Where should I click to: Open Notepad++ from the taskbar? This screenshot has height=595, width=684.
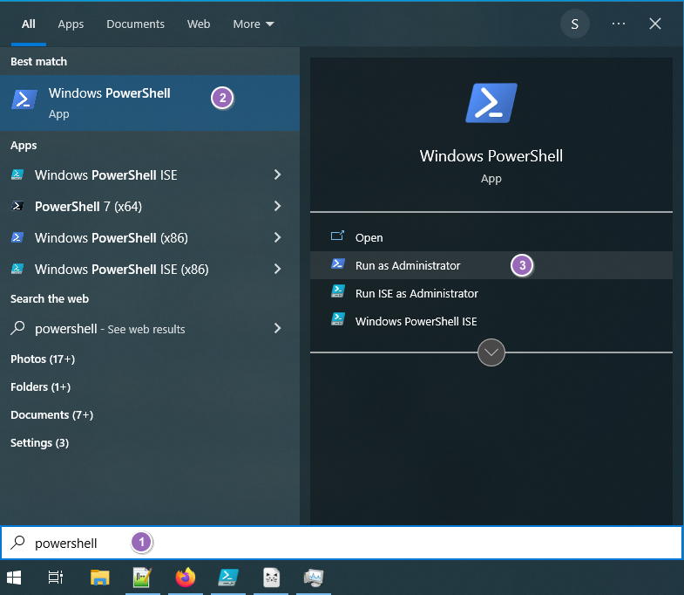click(x=142, y=577)
